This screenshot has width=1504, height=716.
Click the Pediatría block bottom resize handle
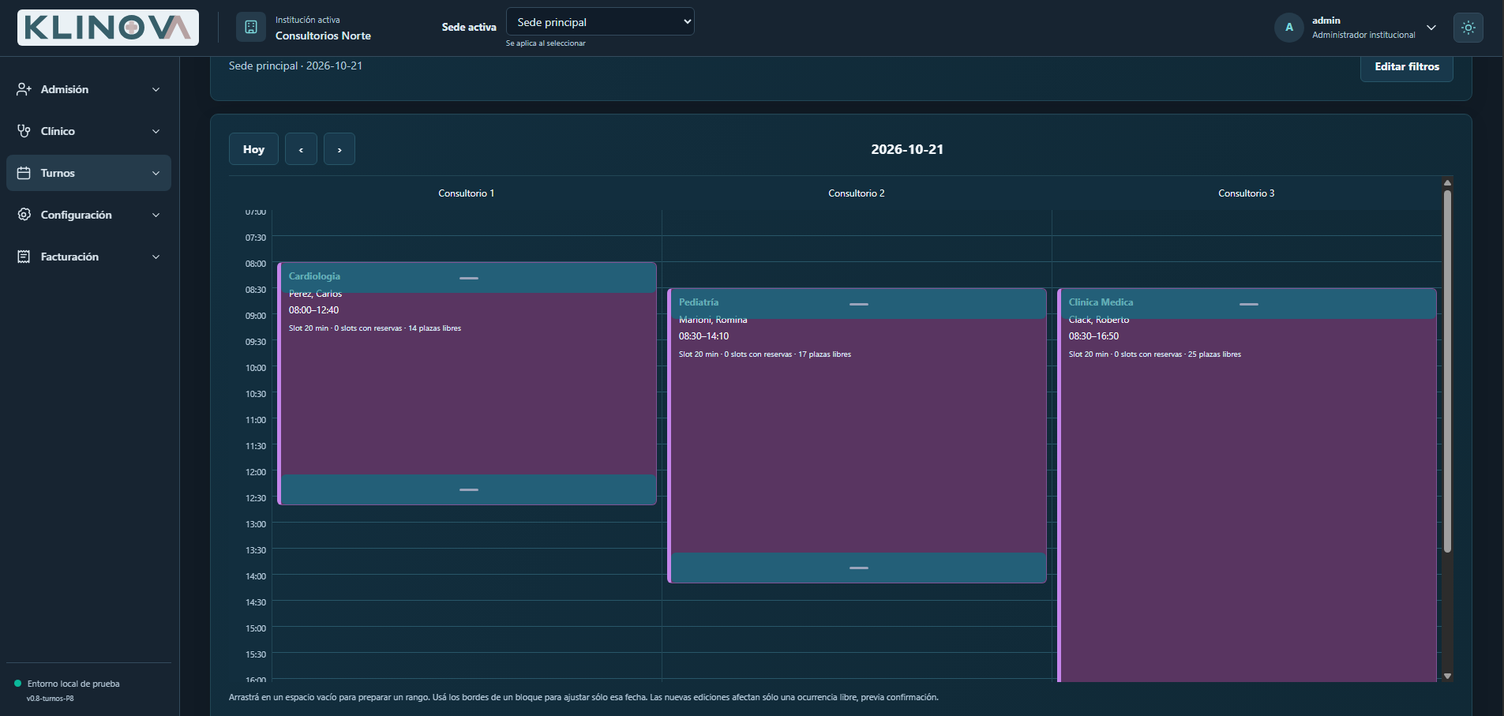pyautogui.click(x=859, y=568)
